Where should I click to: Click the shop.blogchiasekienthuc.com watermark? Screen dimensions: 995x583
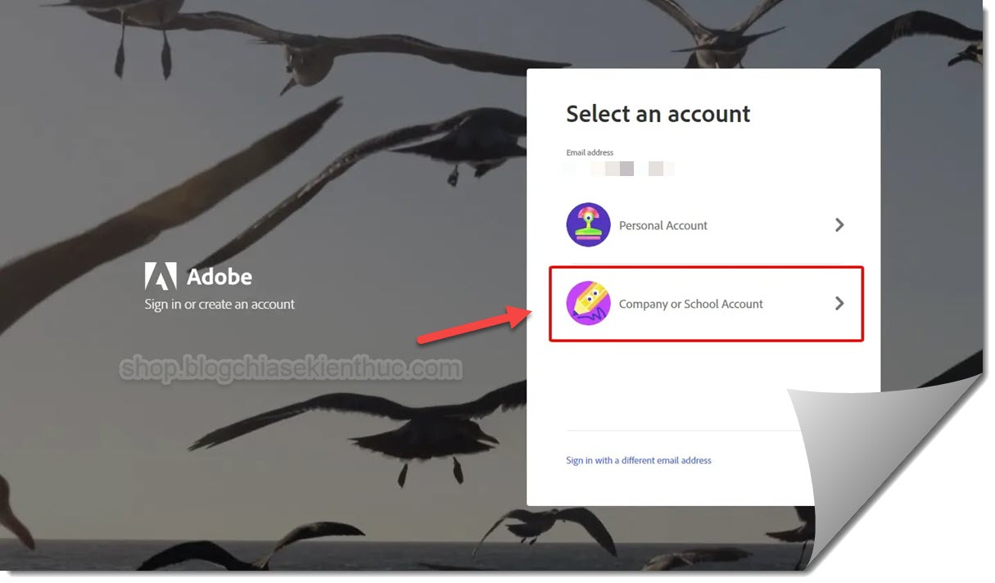click(x=291, y=369)
